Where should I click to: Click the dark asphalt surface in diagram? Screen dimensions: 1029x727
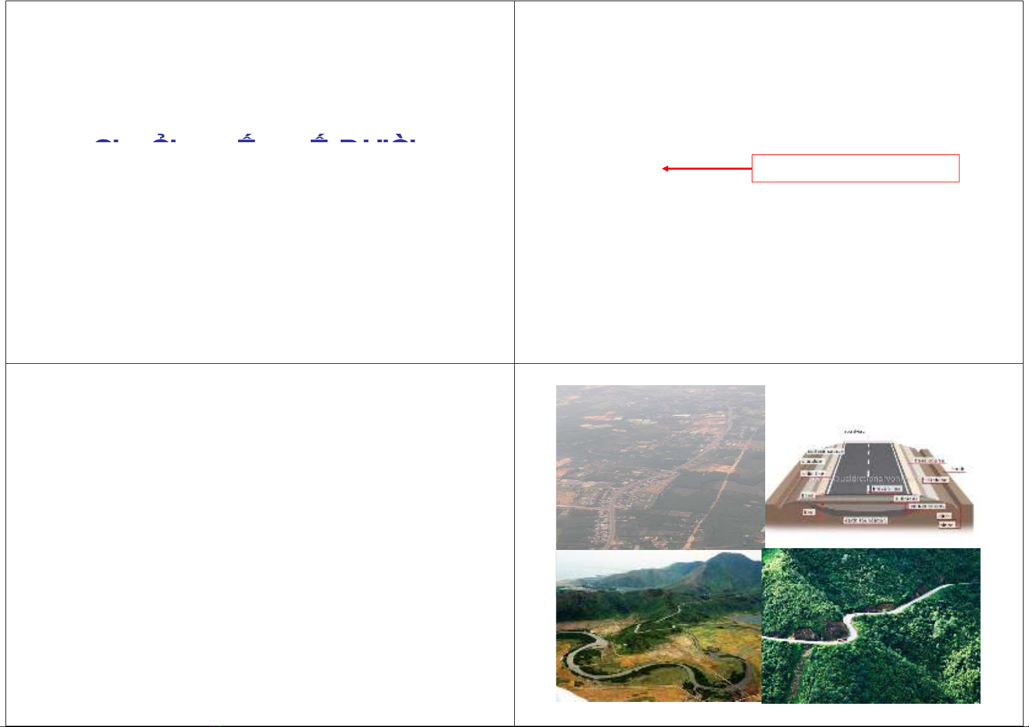click(868, 468)
